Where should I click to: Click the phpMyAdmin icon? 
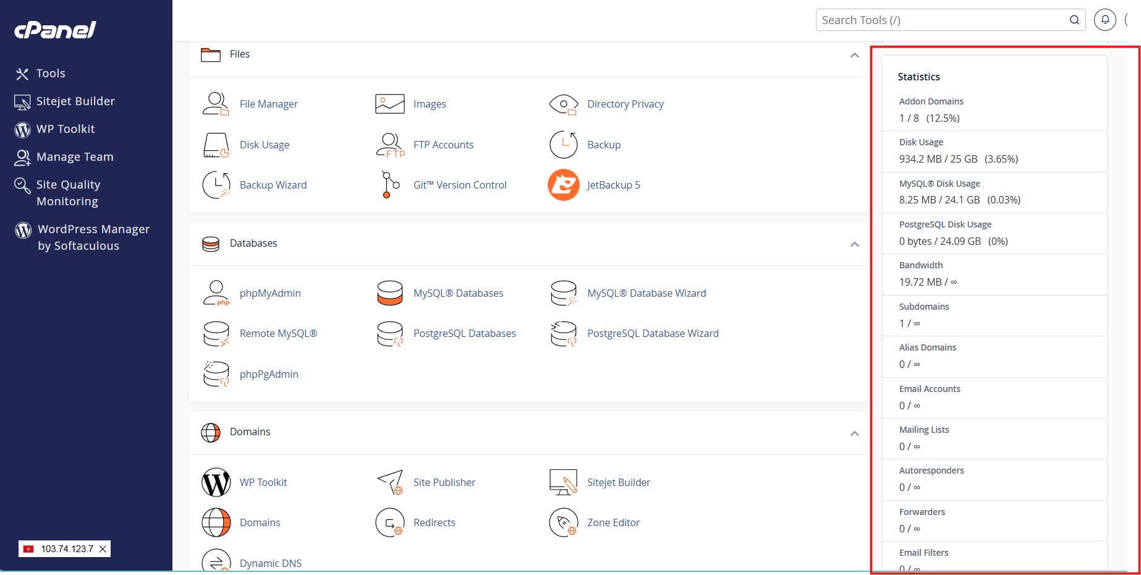(x=216, y=293)
